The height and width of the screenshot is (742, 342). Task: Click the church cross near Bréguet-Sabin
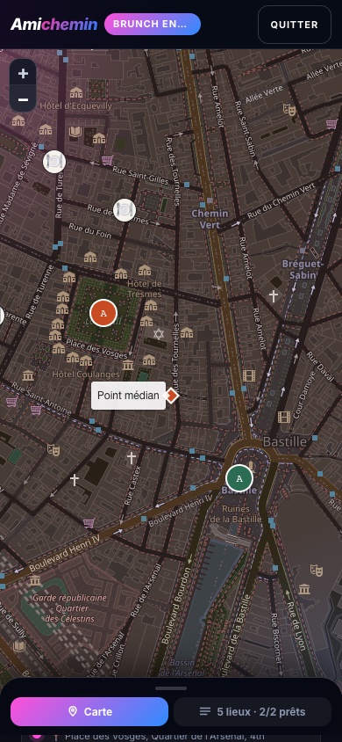[273, 296]
